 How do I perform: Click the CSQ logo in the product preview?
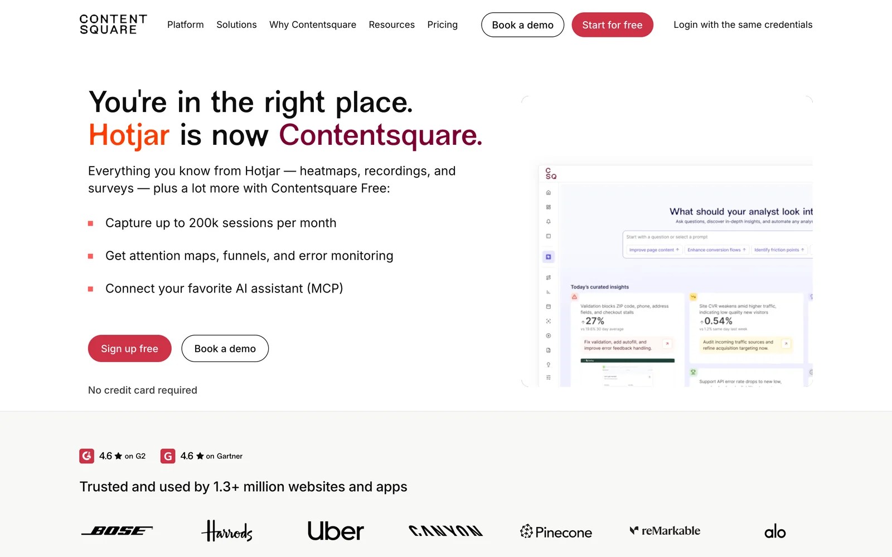click(x=551, y=174)
